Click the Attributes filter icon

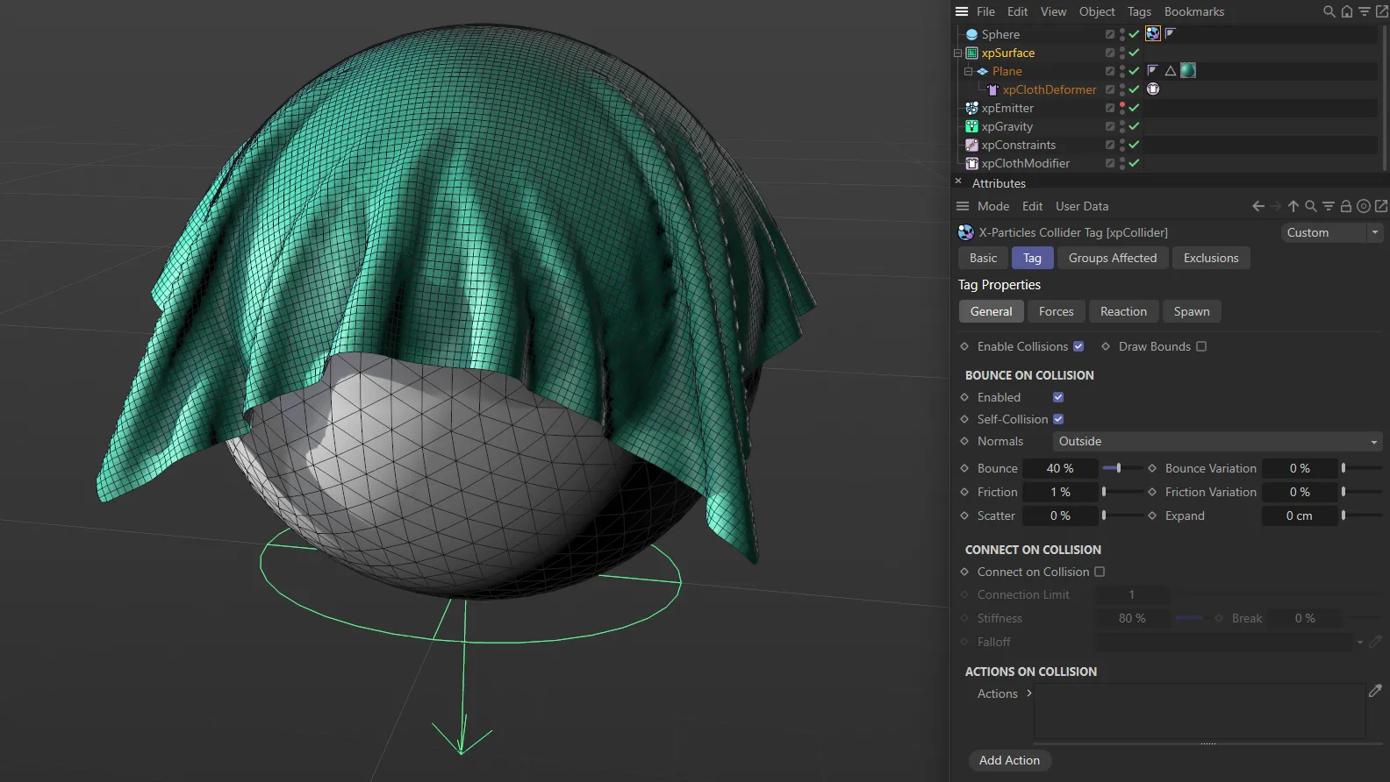(x=1329, y=206)
